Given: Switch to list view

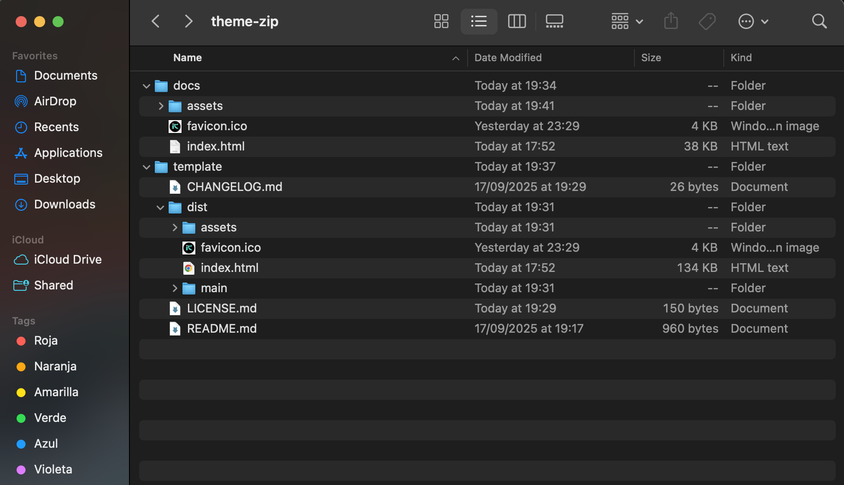Looking at the screenshot, I should coord(479,21).
